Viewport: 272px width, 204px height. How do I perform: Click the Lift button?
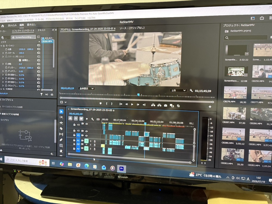(153, 105)
